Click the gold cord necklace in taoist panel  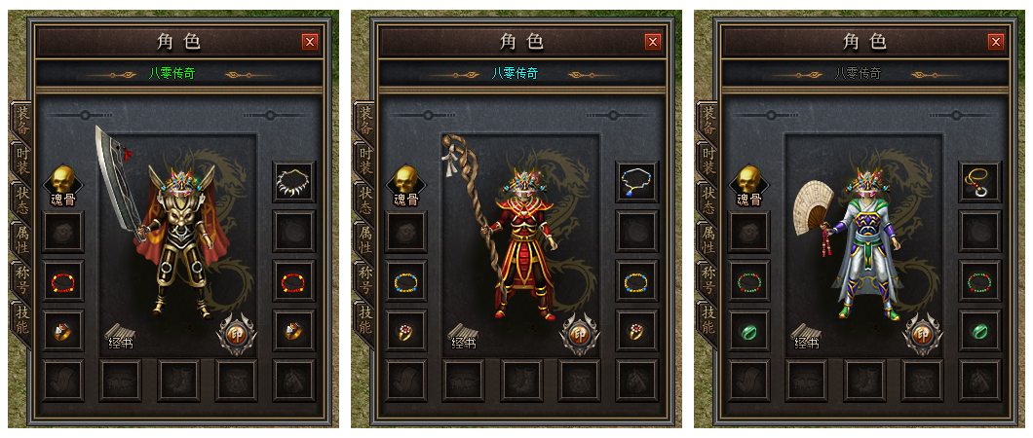[x=980, y=181]
